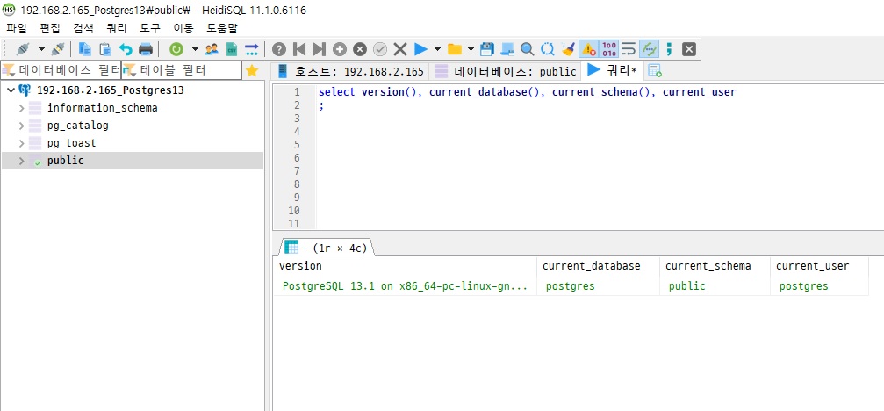This screenshot has width=884, height=411.
Task: Click the Copy toolbar icon
Action: pos(84,49)
